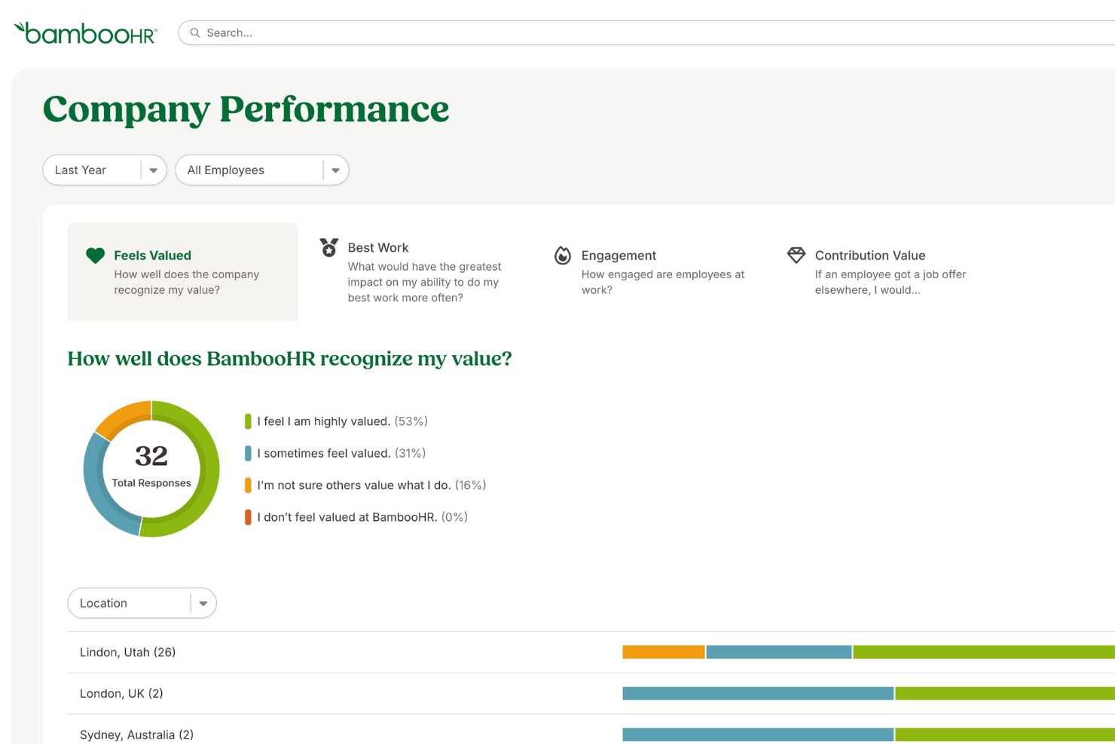The height and width of the screenshot is (744, 1115).
Task: Click the green bar for London, UK
Action: click(x=1002, y=692)
